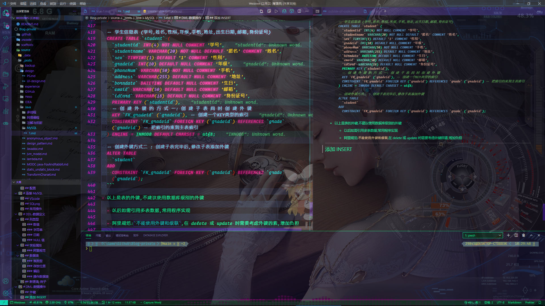This screenshot has width=545, height=306.
Task: Close the bottom terminal panel
Action: point(539,235)
